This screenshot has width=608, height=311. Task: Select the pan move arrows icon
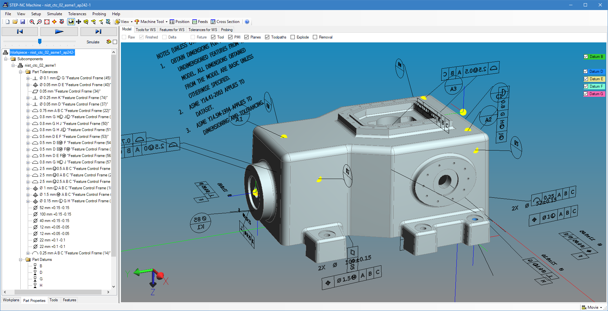pyautogui.click(x=79, y=22)
